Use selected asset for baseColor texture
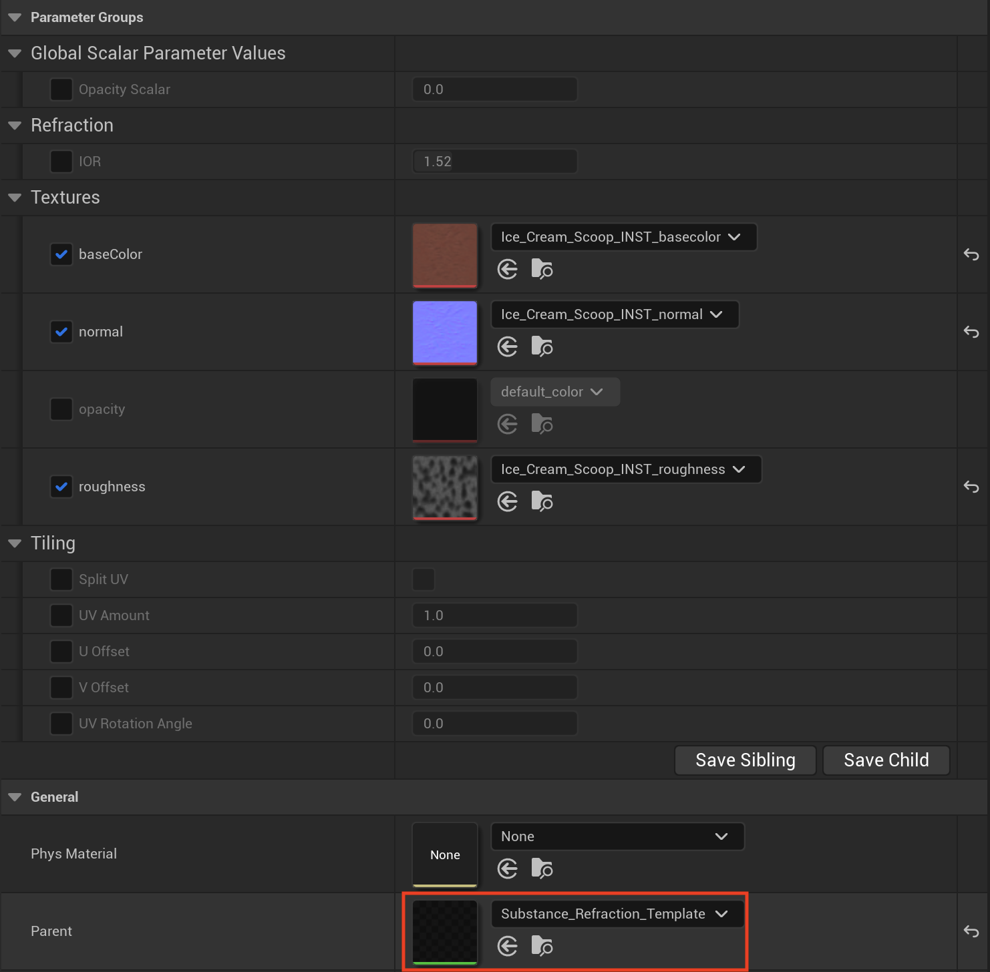Viewport: 990px width, 972px height. pos(508,270)
